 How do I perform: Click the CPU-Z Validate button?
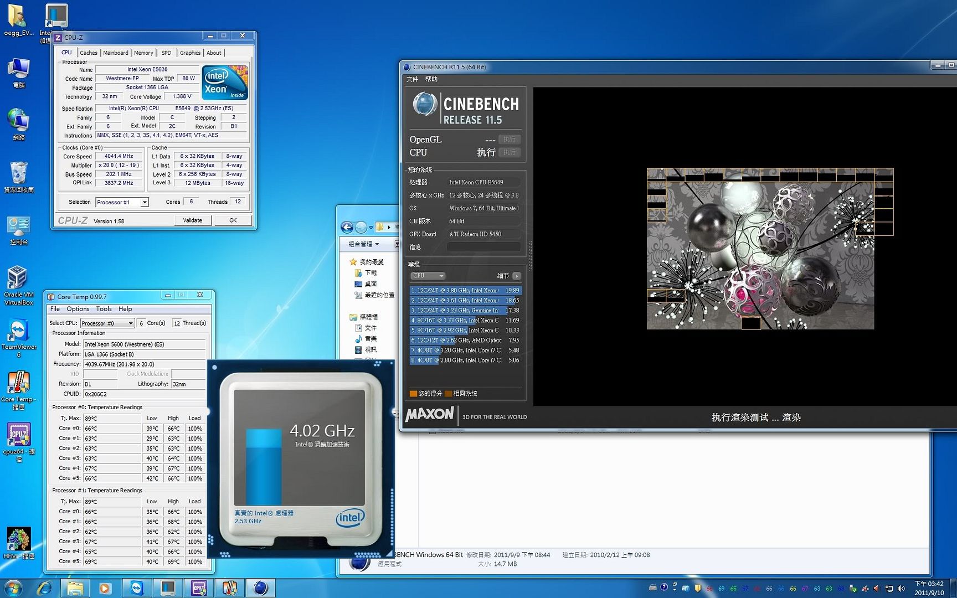click(193, 220)
